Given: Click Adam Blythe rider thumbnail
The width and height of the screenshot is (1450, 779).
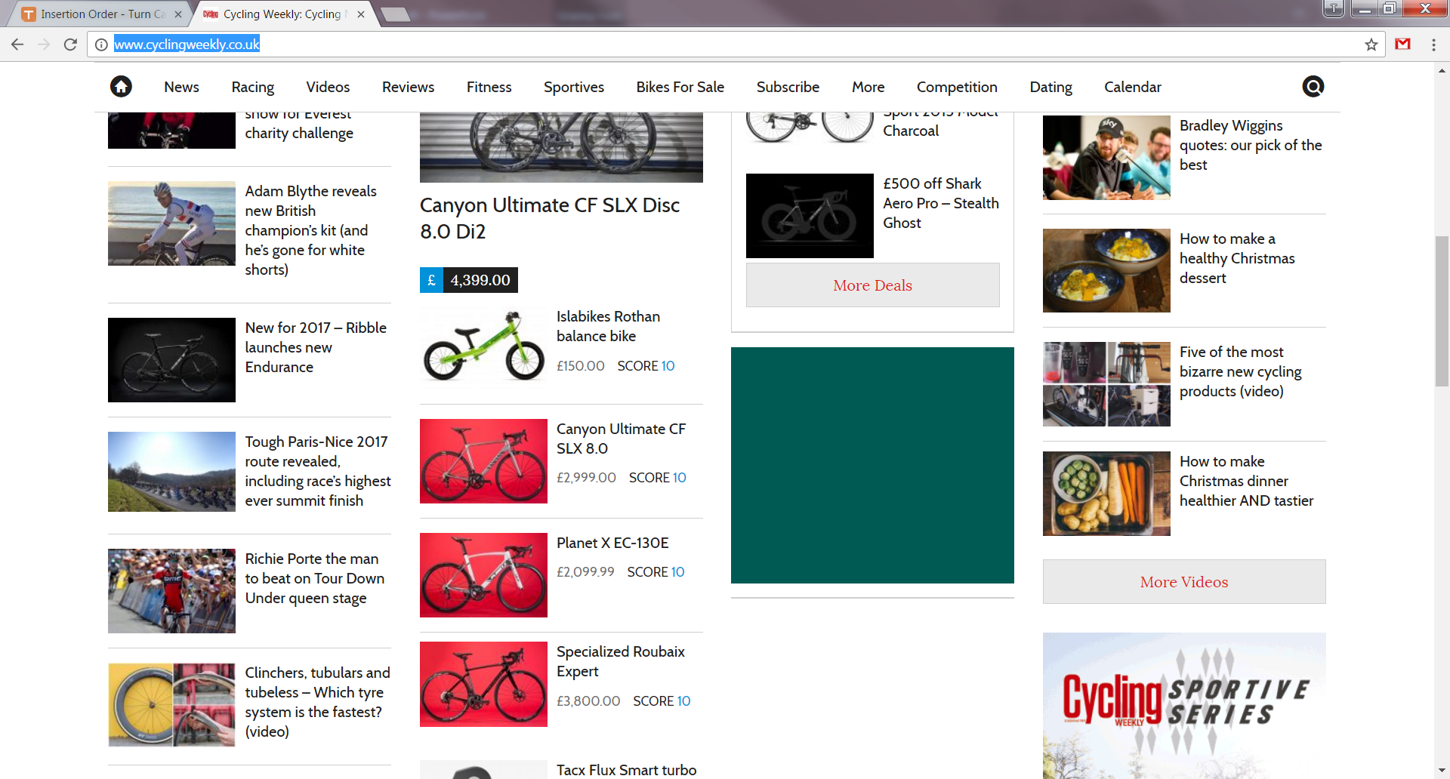Looking at the screenshot, I should 171,223.
